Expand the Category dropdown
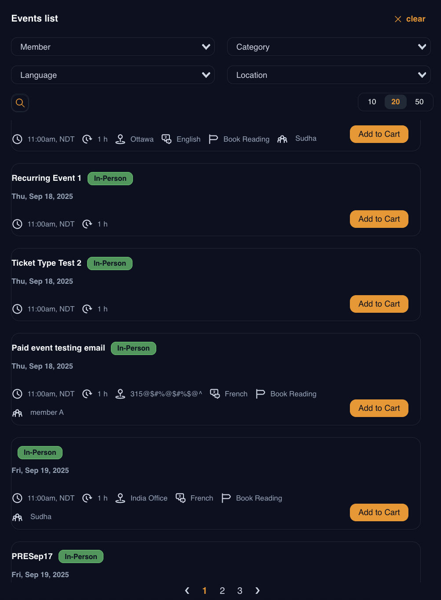 click(x=329, y=47)
